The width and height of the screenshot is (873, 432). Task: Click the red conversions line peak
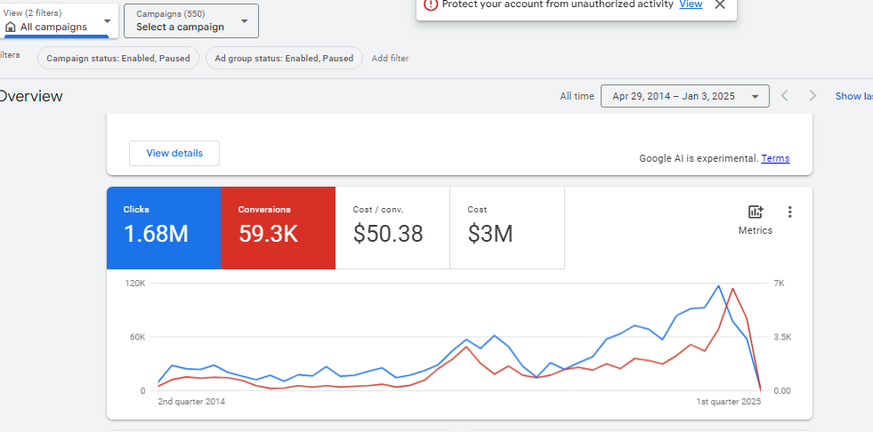click(732, 289)
